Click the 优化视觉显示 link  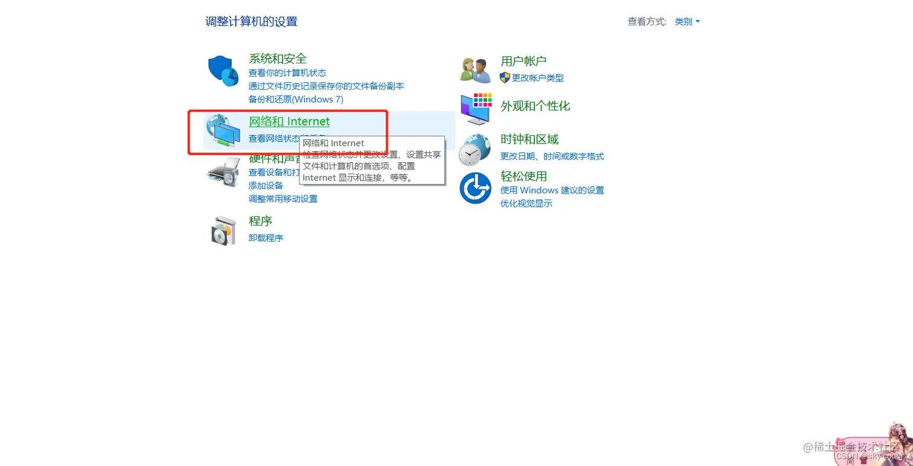[x=526, y=203]
